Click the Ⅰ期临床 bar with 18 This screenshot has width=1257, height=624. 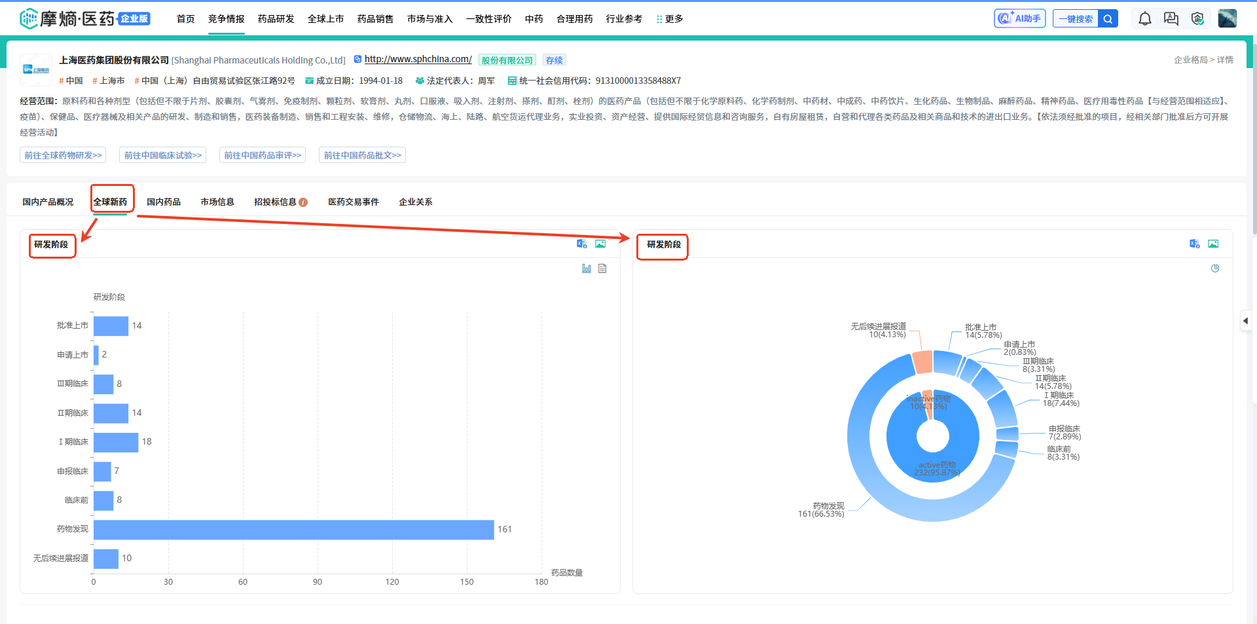116,442
